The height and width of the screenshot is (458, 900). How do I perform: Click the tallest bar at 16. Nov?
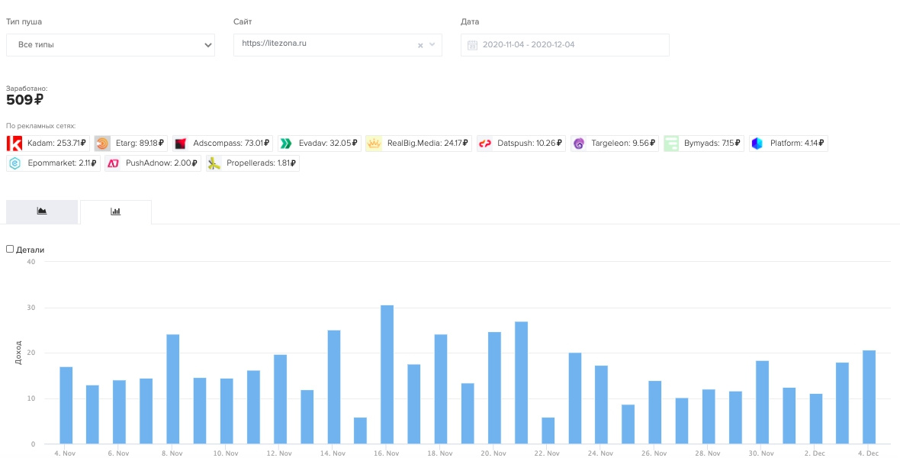tap(387, 374)
